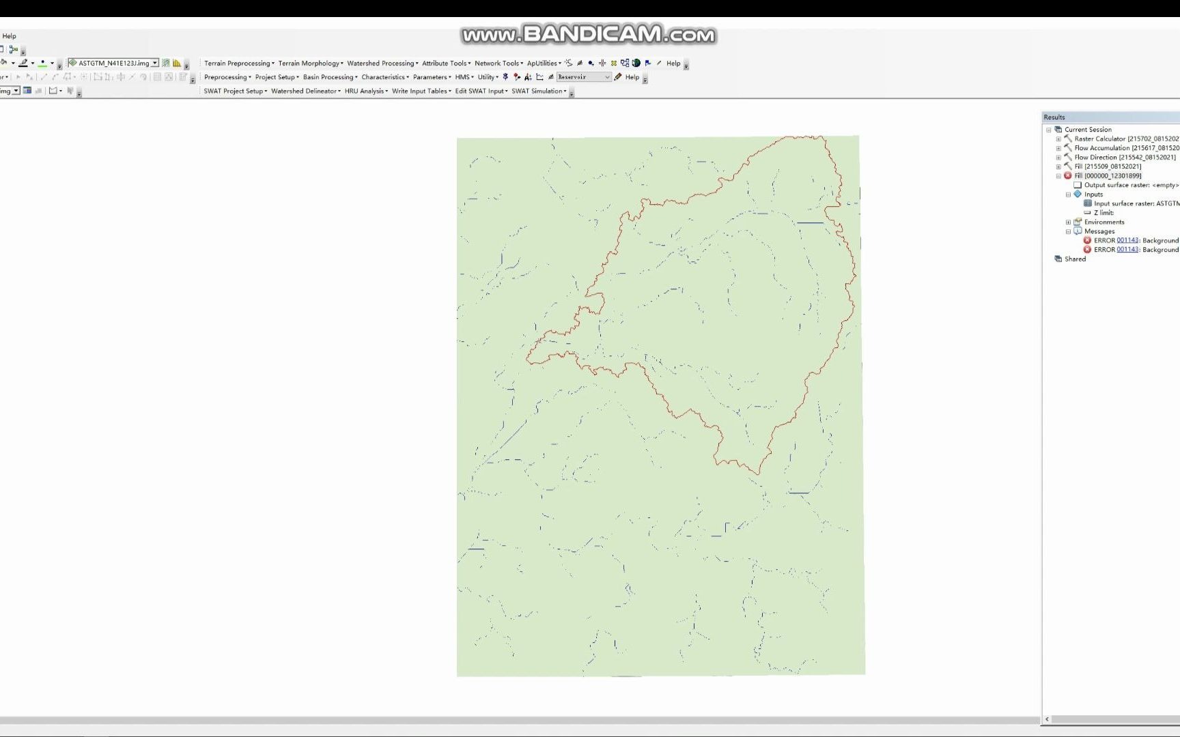The height and width of the screenshot is (737, 1180).
Task: Click the flowchart model icon beside the globe
Action: coord(624,63)
